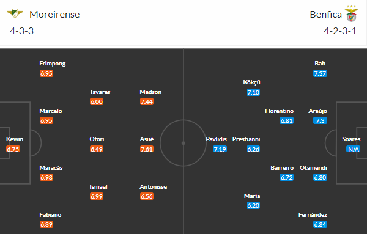Click Asué's 7.61 rating badge
367x234 pixels.
pyautogui.click(x=147, y=149)
